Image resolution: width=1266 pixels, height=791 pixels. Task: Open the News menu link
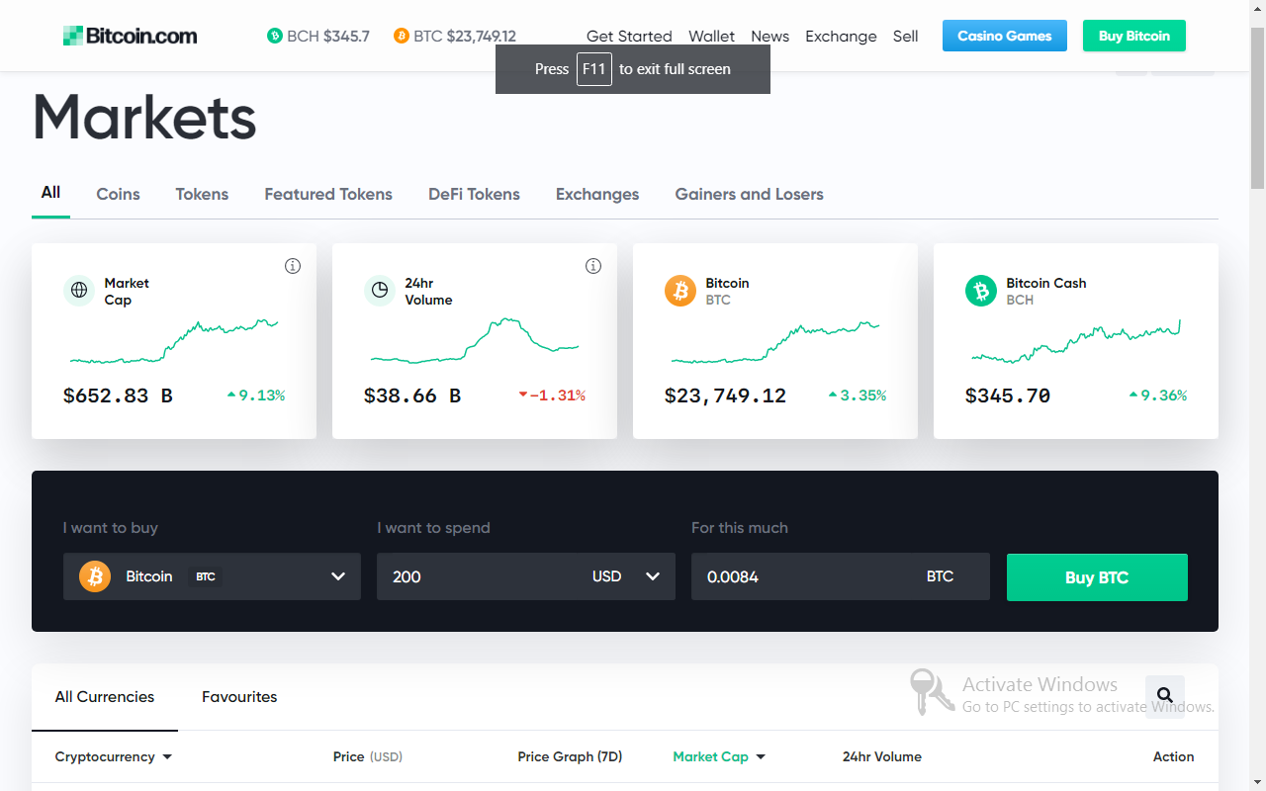[769, 36]
